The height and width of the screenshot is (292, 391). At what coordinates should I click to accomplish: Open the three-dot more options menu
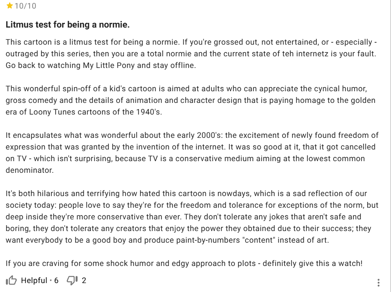pos(379,282)
